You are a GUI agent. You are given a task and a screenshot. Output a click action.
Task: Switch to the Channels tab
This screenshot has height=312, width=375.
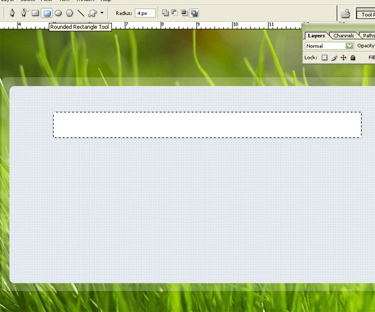coord(343,36)
